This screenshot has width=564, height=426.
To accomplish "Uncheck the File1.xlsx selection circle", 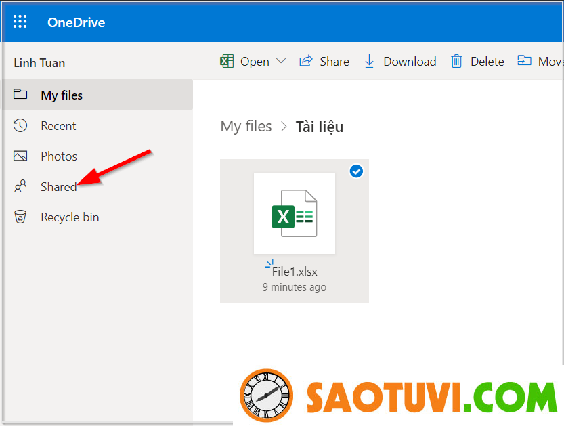I will coord(356,172).
